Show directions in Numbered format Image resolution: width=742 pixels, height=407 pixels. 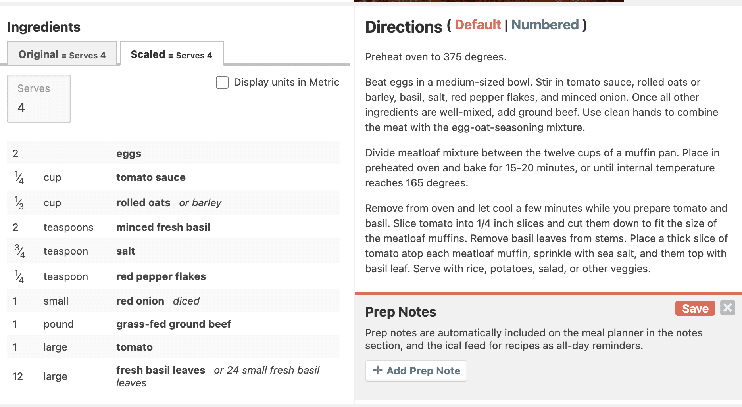point(545,25)
